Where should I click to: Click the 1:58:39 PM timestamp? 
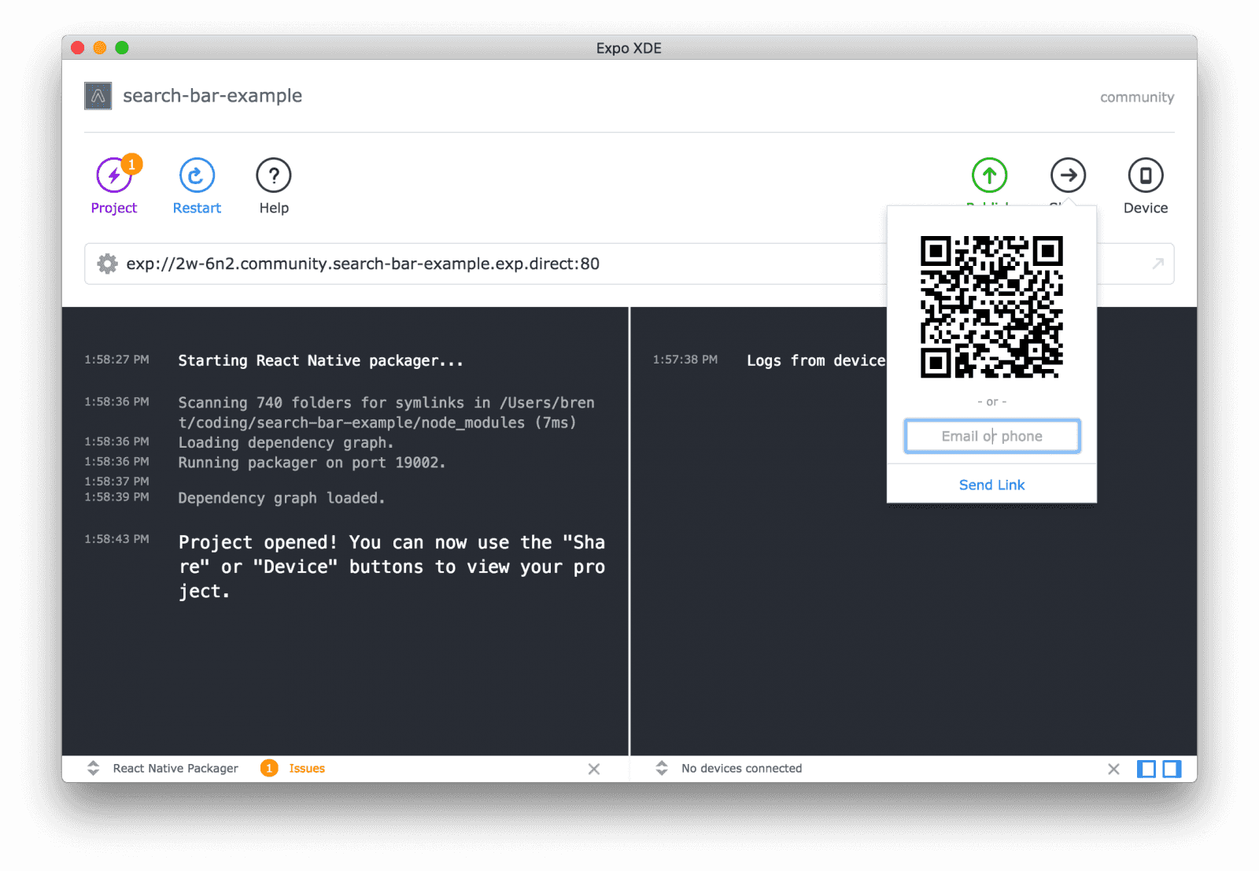(x=116, y=497)
